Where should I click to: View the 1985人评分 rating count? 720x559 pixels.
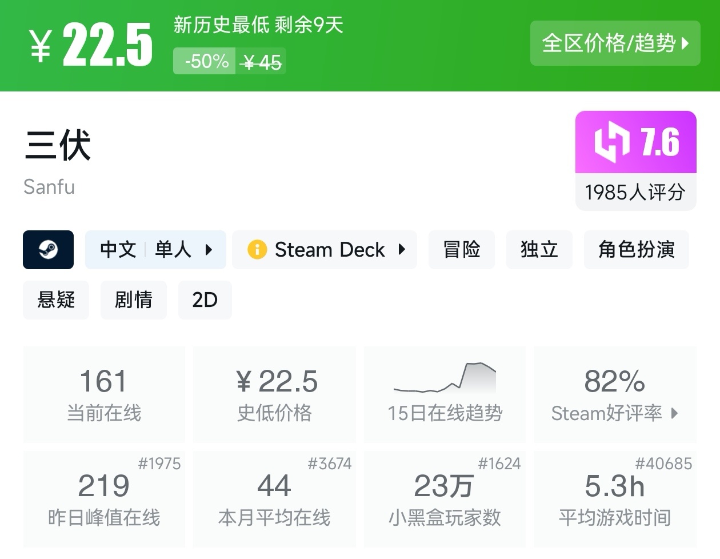click(635, 192)
